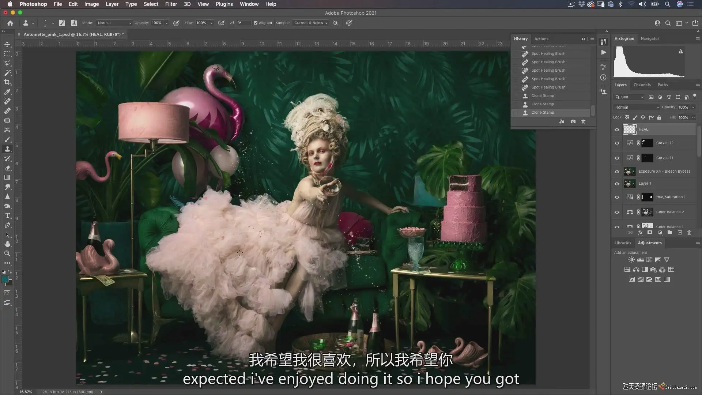Delete current state in History panel
This screenshot has width=702, height=395.
click(583, 122)
